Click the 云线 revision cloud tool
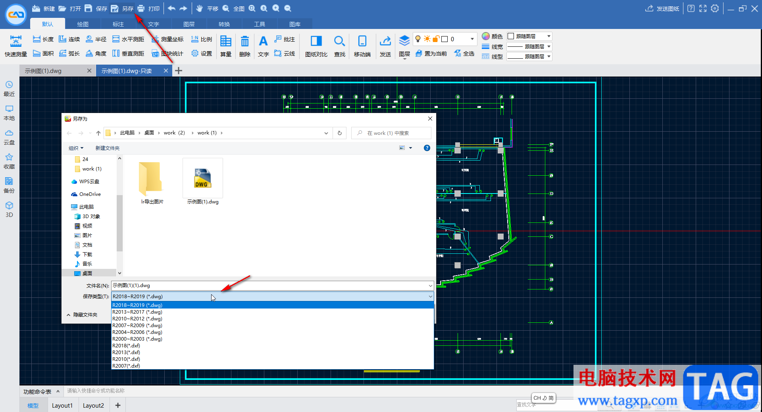The height and width of the screenshot is (412, 762). pyautogui.click(x=285, y=53)
